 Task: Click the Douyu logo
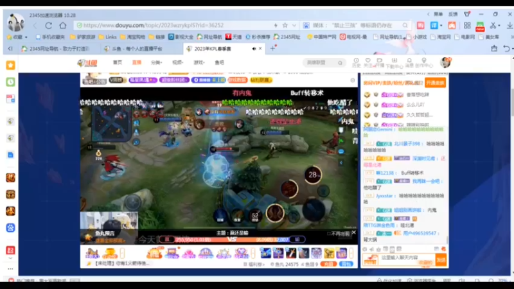(87, 62)
